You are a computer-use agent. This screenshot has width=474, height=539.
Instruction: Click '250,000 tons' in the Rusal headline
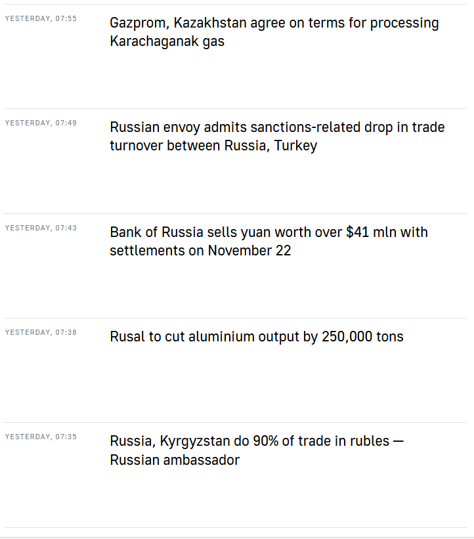[x=362, y=337]
